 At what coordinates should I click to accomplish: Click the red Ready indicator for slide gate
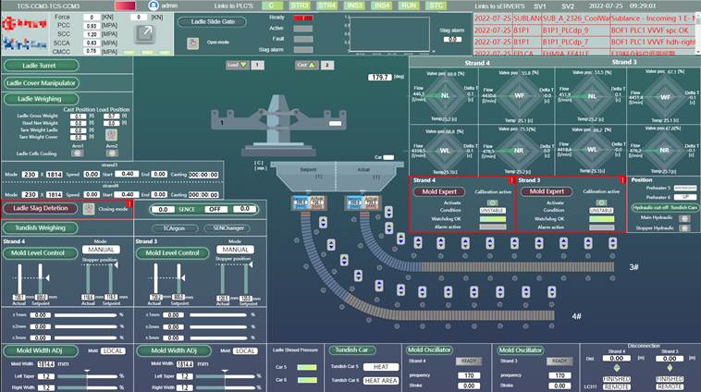coord(302,18)
